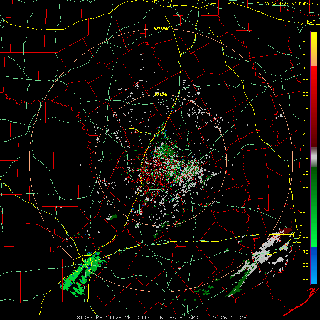This screenshot has height=320, width=320.
Task: Click the -20 value on the velocity scale
Action: click(304, 186)
